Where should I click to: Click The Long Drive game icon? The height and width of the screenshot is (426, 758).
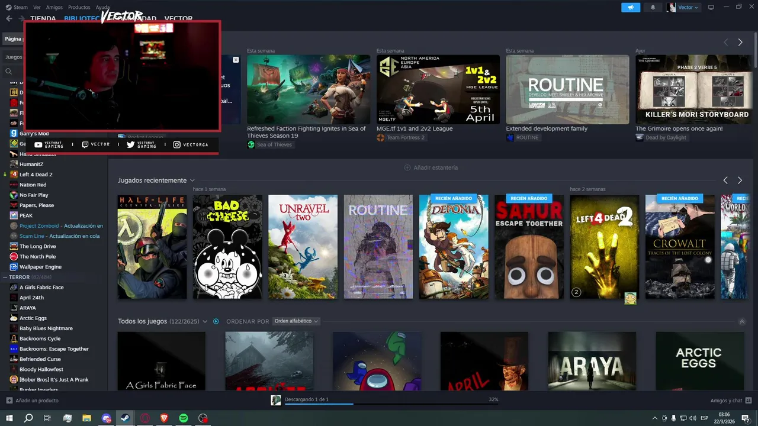(x=14, y=246)
